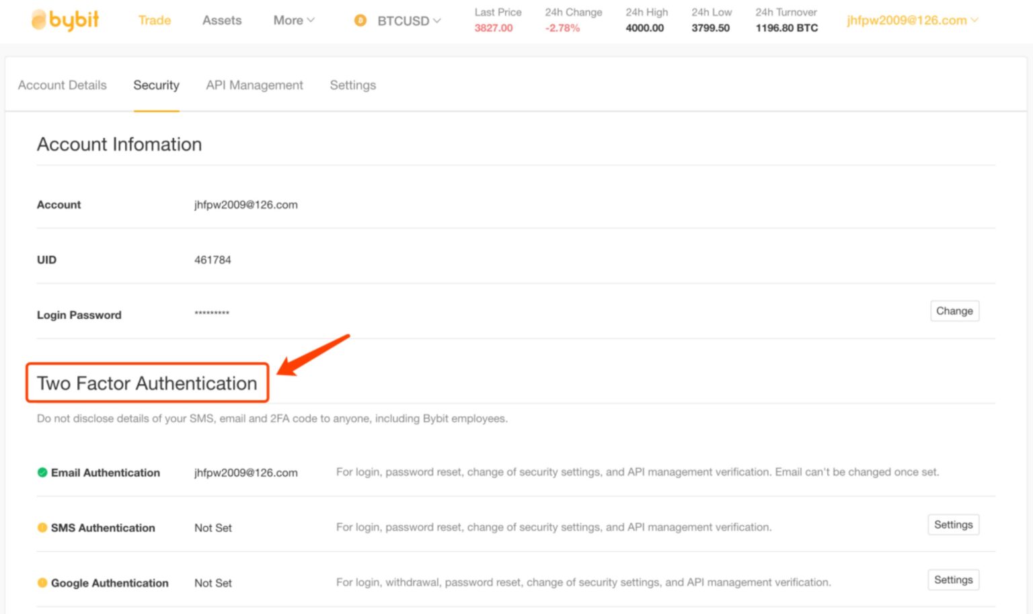
Task: Click the Two Factor Authentication heading
Action: tap(147, 383)
